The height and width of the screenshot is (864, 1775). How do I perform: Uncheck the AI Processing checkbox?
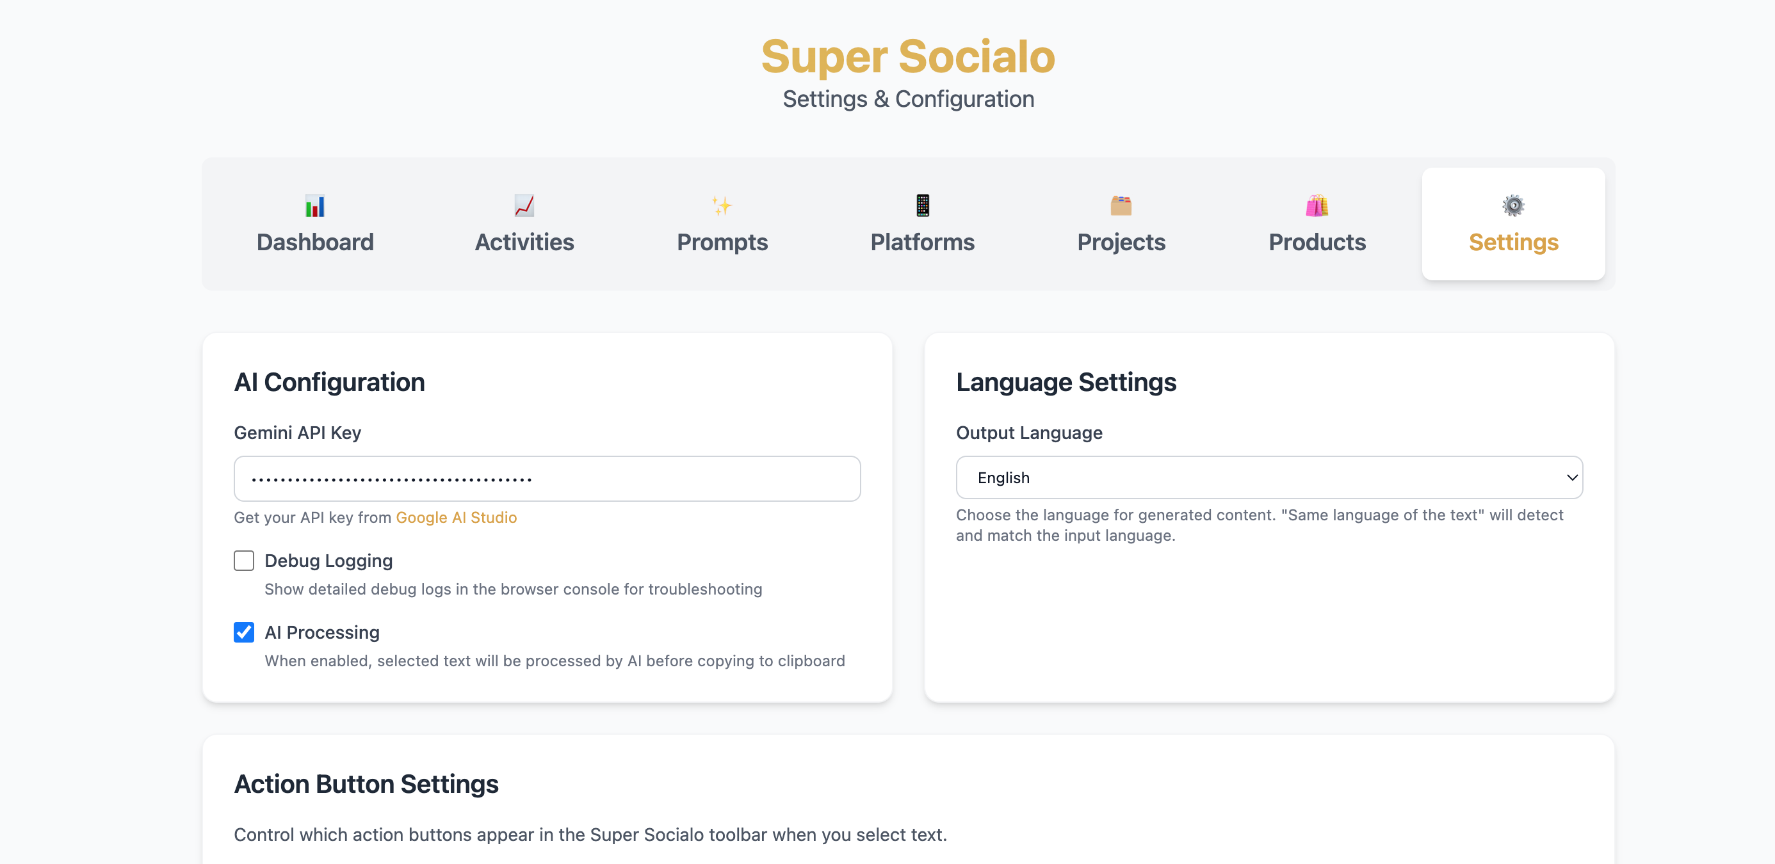pyautogui.click(x=244, y=632)
